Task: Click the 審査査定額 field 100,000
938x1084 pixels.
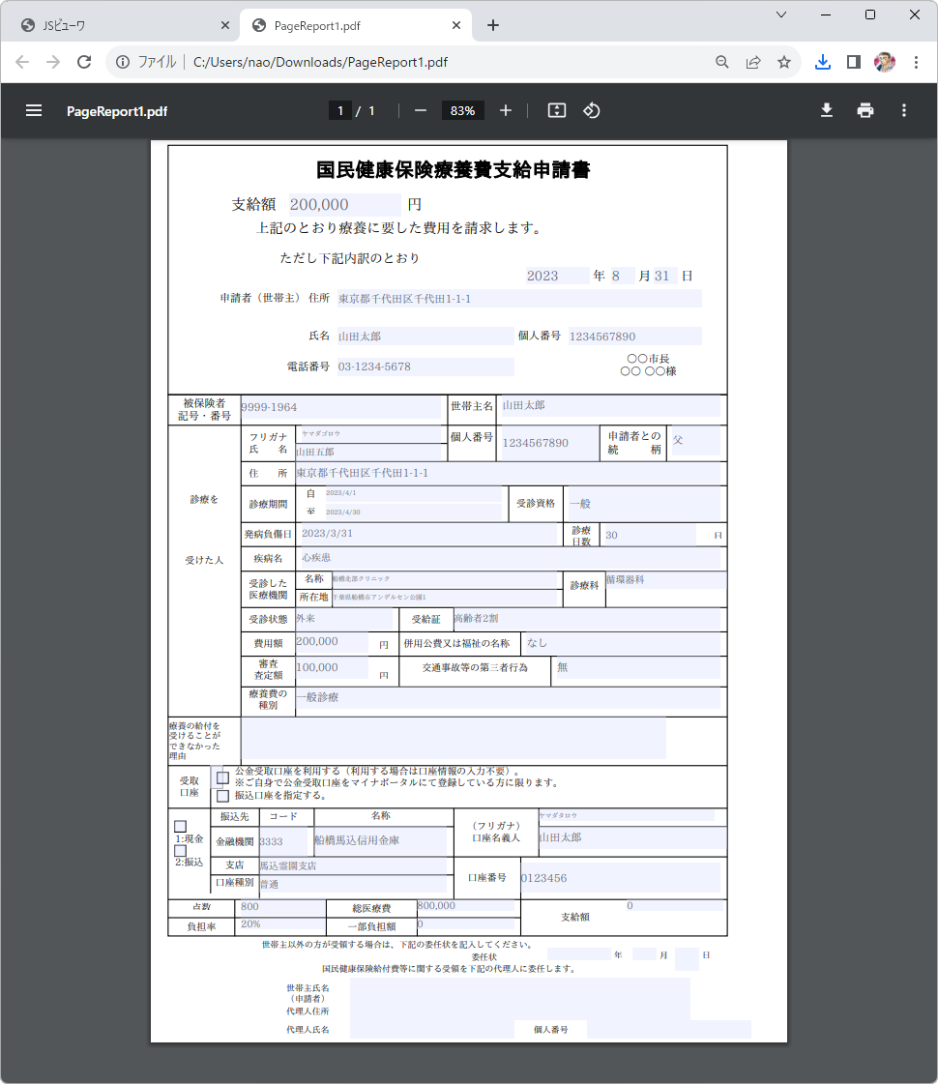Action: click(332, 668)
